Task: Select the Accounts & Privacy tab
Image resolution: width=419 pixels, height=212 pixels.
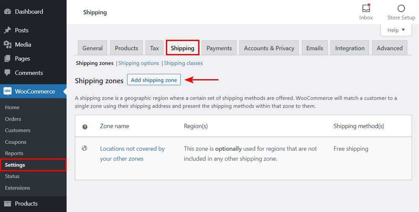Action: 269,48
